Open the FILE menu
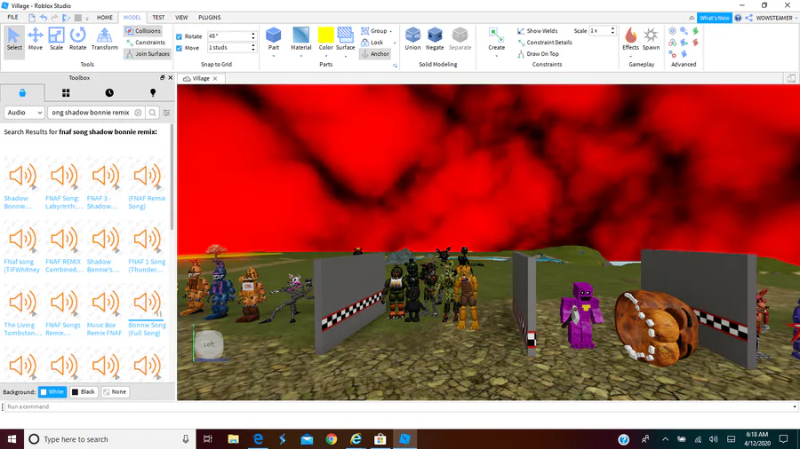The height and width of the screenshot is (449, 800). (12, 18)
